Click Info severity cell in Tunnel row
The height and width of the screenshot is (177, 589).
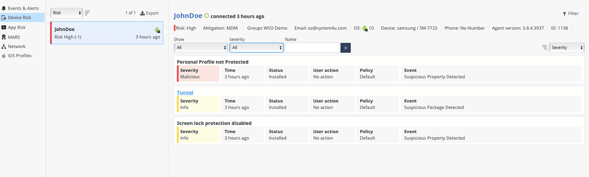click(x=198, y=104)
